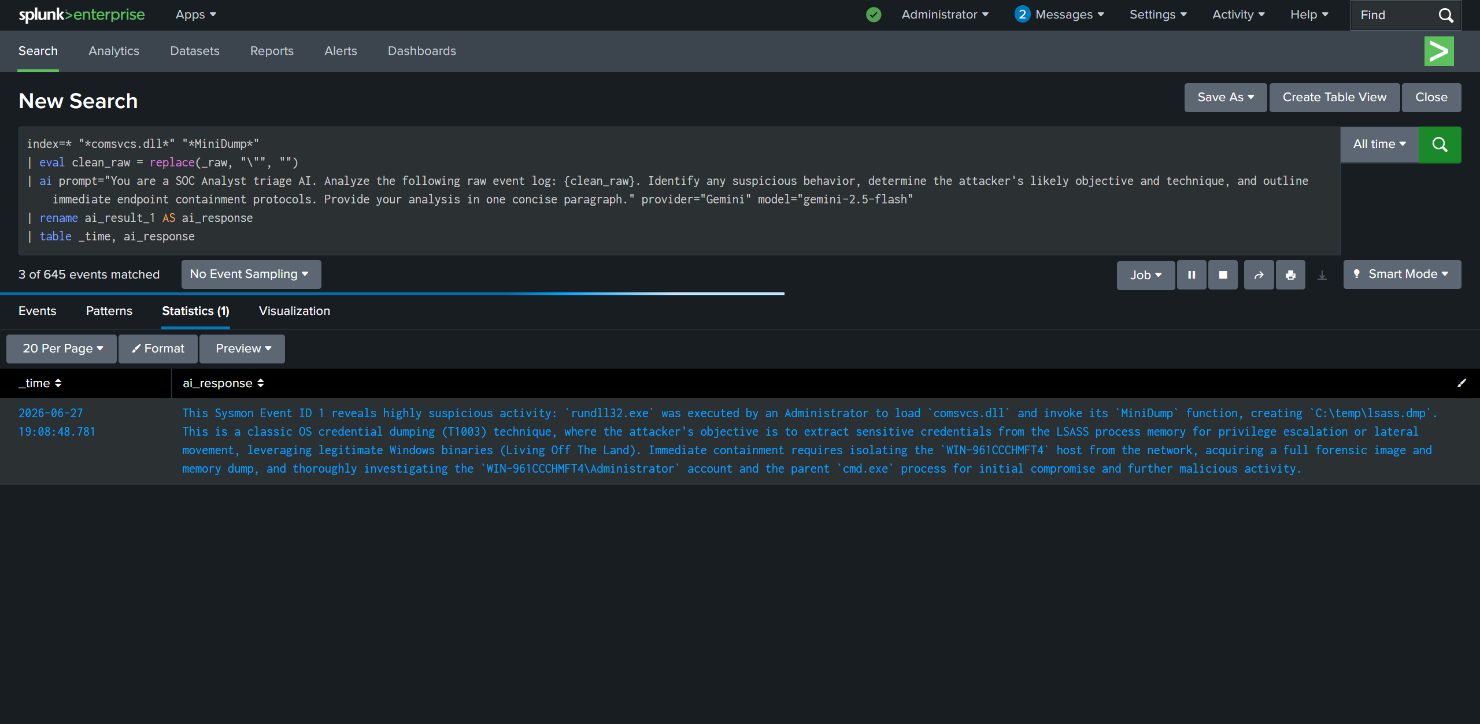
Task: Go to the Reports nav tab
Action: (x=272, y=51)
